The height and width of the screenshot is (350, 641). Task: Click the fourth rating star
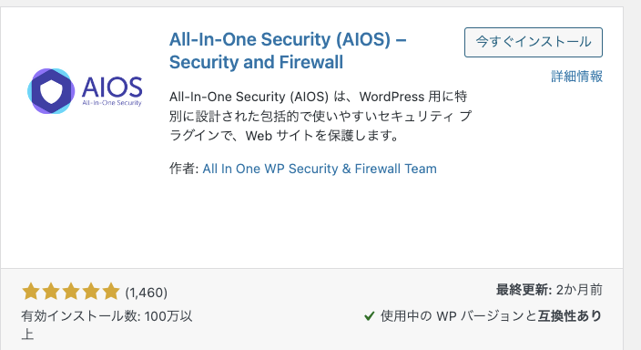91,292
